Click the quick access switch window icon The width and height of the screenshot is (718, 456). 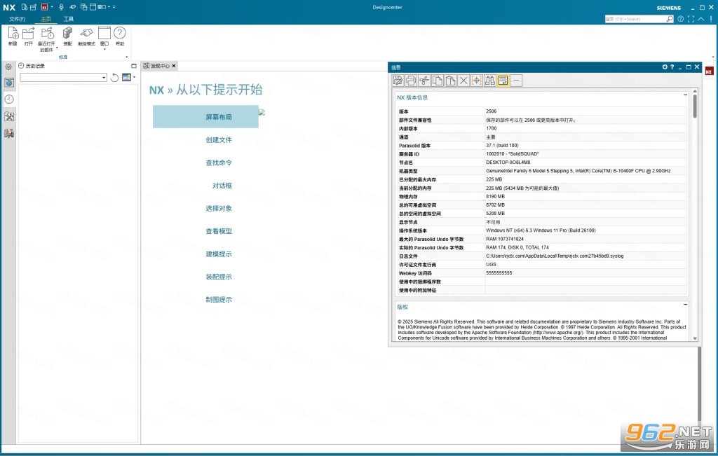point(84,7)
